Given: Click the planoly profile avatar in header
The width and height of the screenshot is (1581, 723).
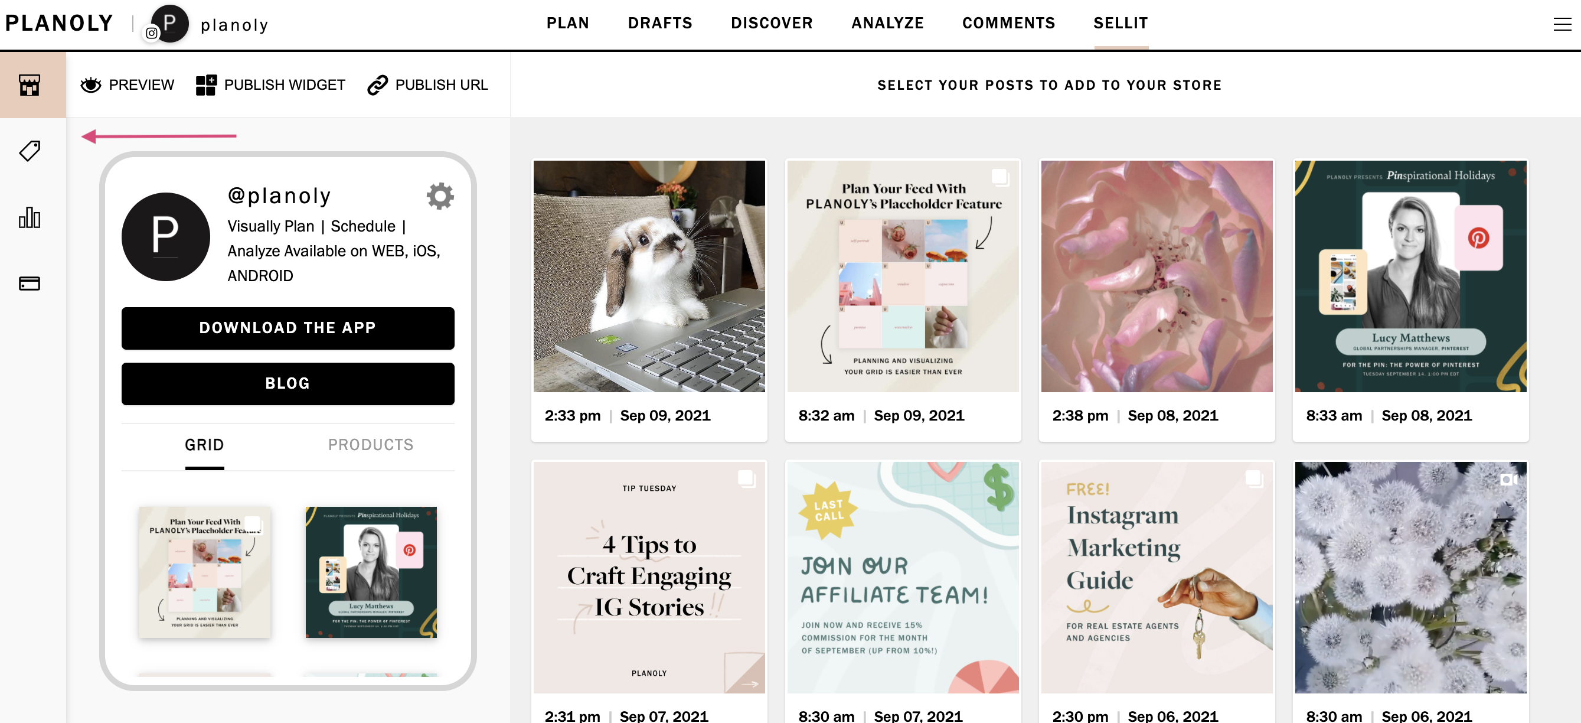Looking at the screenshot, I should click(x=169, y=24).
